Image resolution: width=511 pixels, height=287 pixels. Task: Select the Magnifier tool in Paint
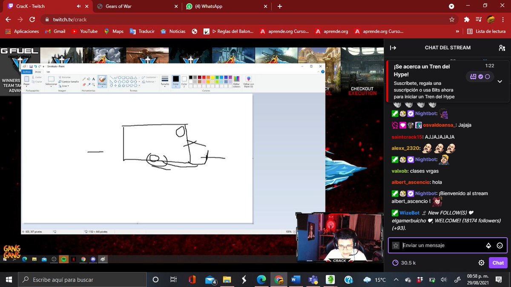pyautogui.click(x=93, y=84)
